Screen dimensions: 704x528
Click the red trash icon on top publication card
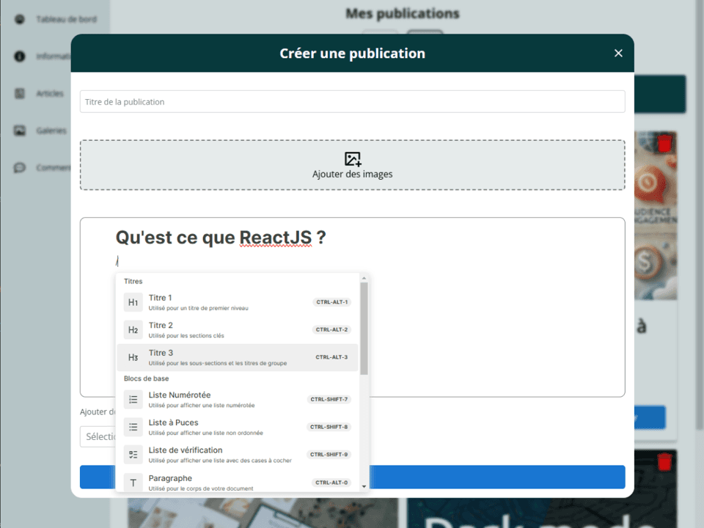pos(664,144)
